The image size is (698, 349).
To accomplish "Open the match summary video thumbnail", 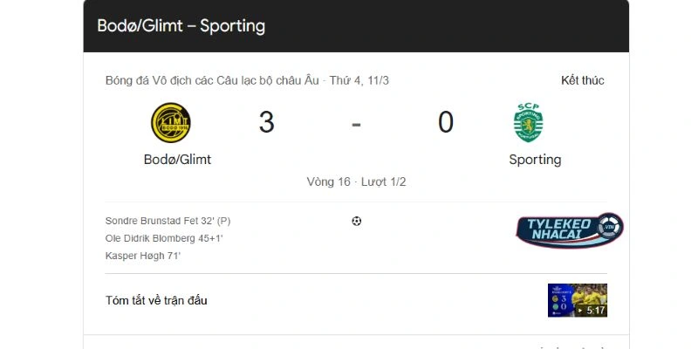I will pyautogui.click(x=577, y=300).
